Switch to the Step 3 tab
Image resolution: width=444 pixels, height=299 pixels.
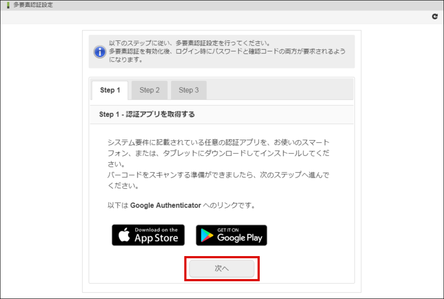point(189,90)
